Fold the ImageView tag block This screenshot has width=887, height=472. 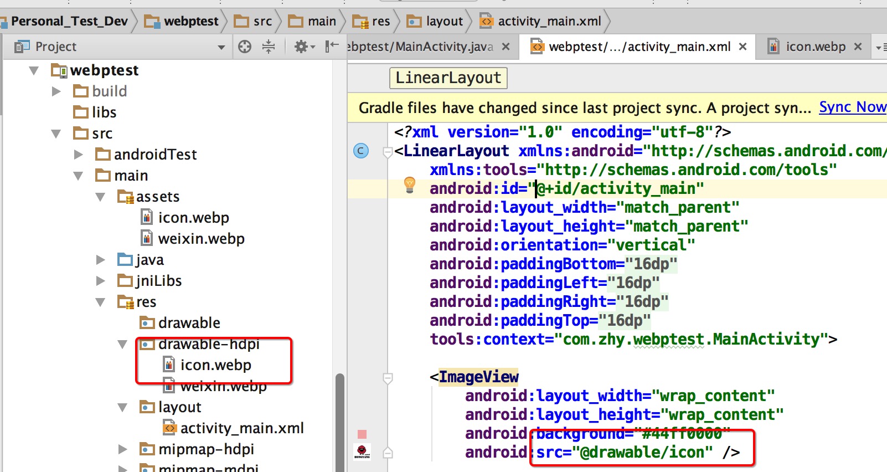[388, 378]
